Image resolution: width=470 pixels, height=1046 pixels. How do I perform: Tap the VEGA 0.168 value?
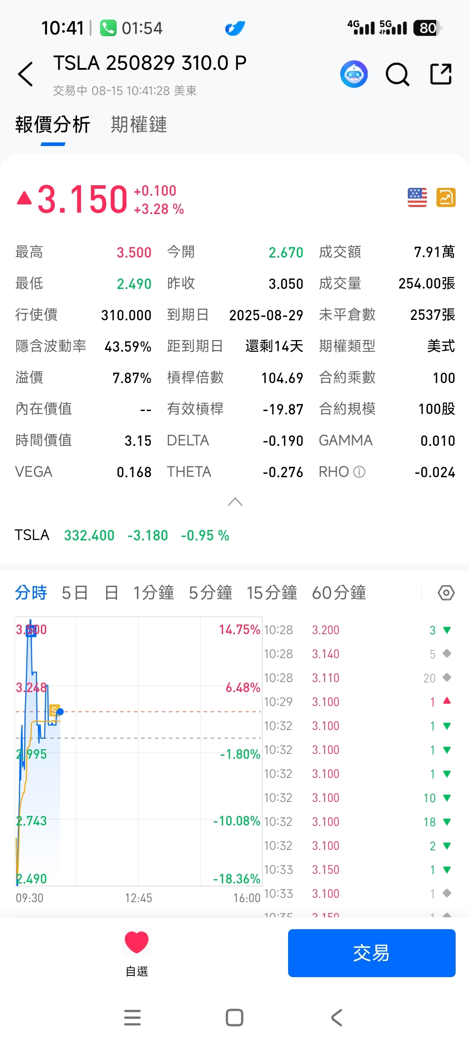point(134,472)
